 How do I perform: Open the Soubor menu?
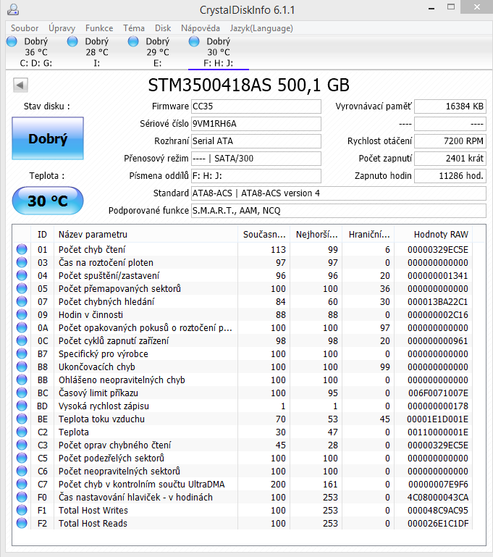25,28
